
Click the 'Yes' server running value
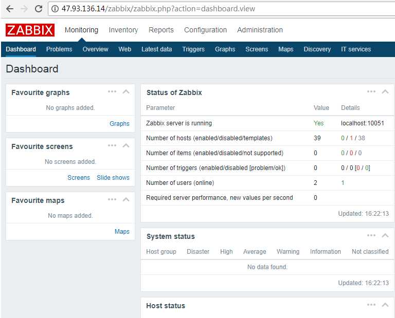(x=319, y=123)
